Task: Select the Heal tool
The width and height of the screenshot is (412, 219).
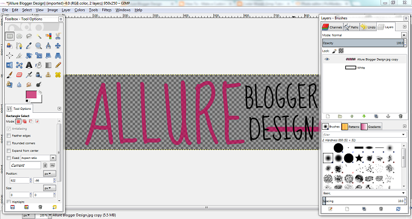Action: 58,75
